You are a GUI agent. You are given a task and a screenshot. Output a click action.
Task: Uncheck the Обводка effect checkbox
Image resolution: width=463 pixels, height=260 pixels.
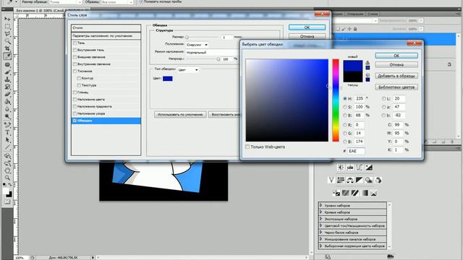(x=75, y=121)
